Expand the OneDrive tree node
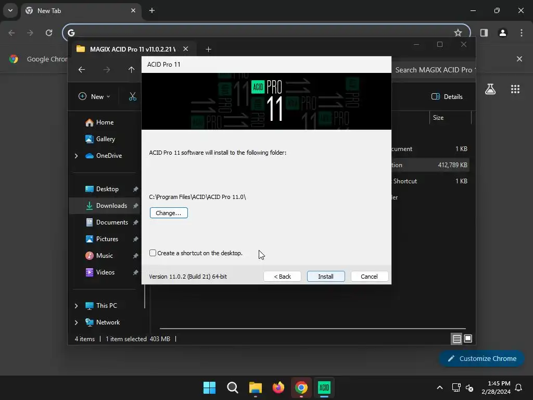 coord(76,156)
